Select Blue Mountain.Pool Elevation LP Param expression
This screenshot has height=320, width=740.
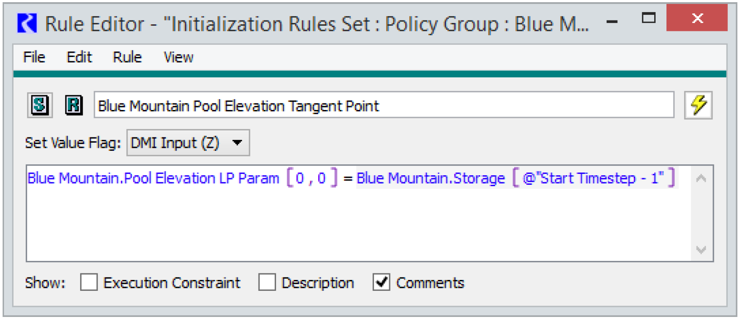click(x=153, y=178)
